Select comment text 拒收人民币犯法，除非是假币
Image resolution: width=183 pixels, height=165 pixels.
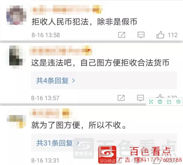coord(84,22)
